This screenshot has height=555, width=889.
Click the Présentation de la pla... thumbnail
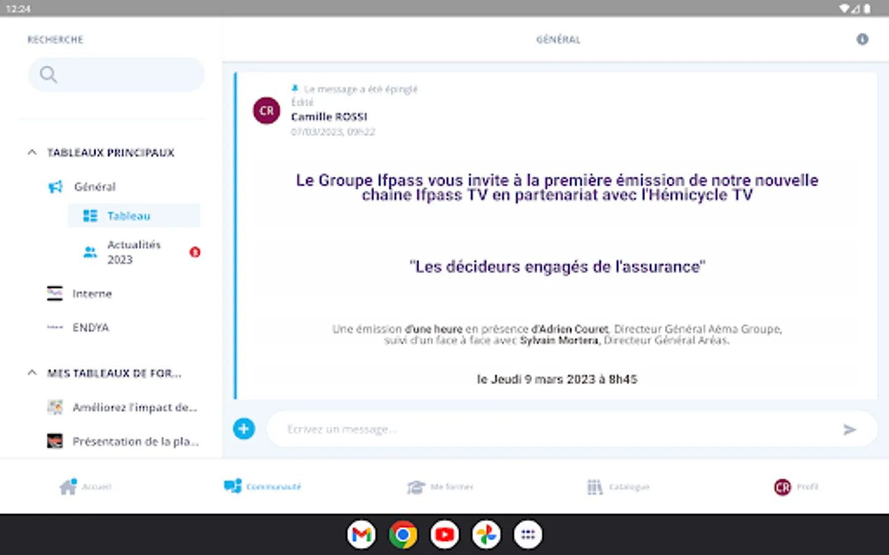tap(55, 442)
